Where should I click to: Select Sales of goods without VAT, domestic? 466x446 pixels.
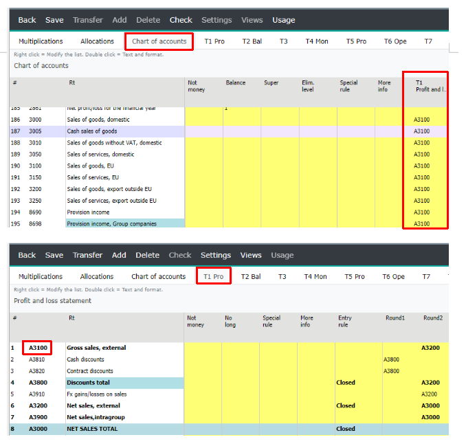[228, 143]
